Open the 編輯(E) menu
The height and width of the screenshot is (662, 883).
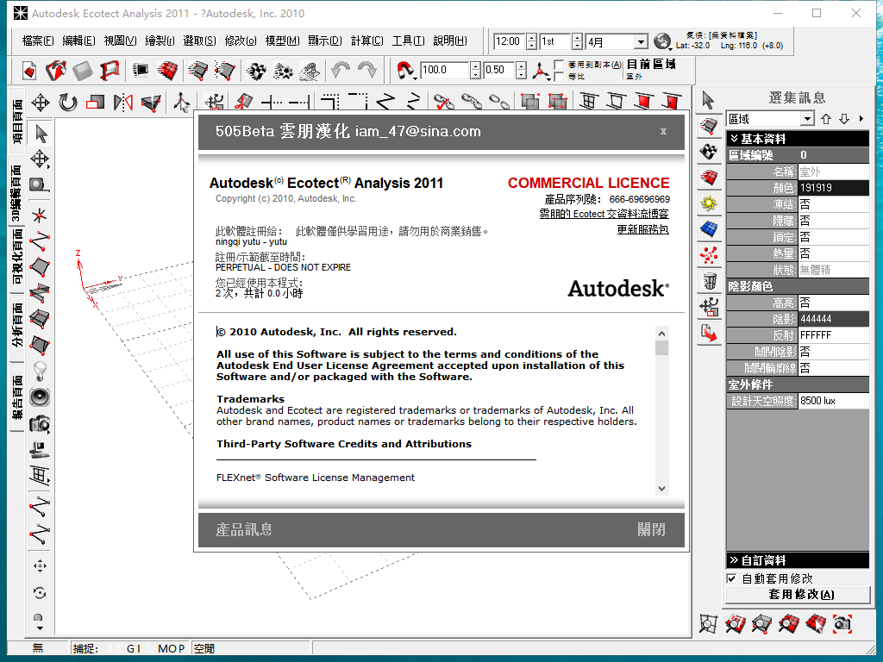(x=78, y=41)
